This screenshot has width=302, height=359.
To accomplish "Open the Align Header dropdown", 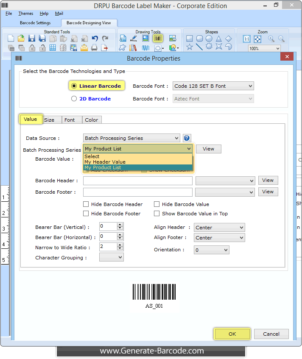I will click(219, 228).
